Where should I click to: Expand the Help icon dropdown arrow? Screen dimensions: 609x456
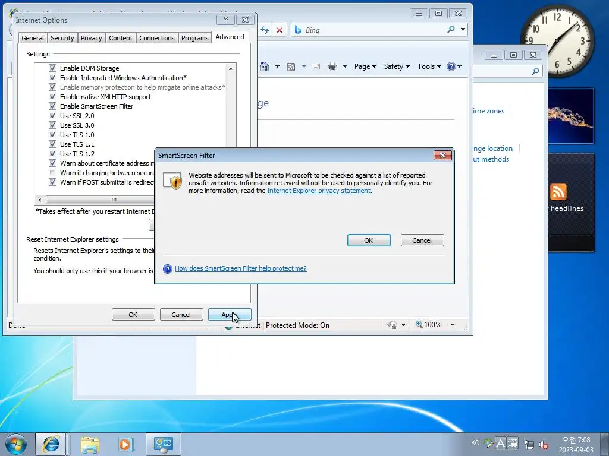(460, 66)
